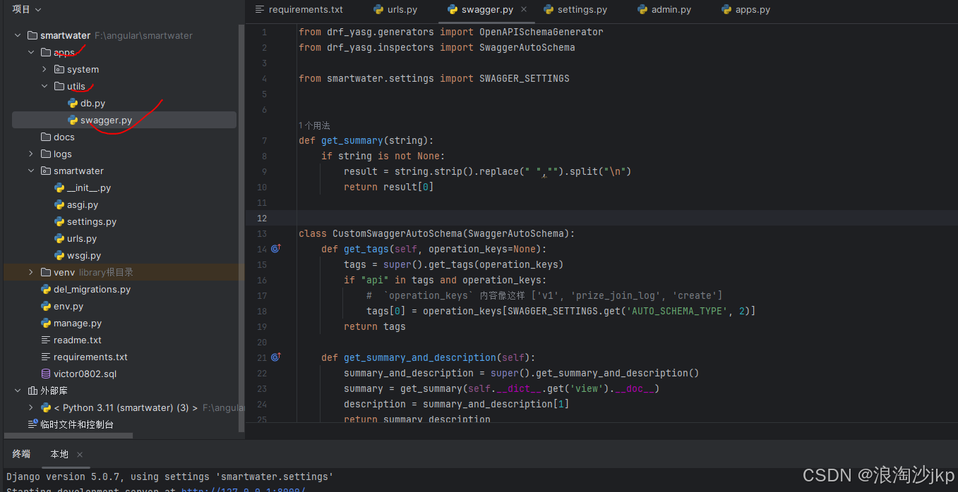958x492 pixels.
Task: Expand the logs folder
Action: click(31, 154)
